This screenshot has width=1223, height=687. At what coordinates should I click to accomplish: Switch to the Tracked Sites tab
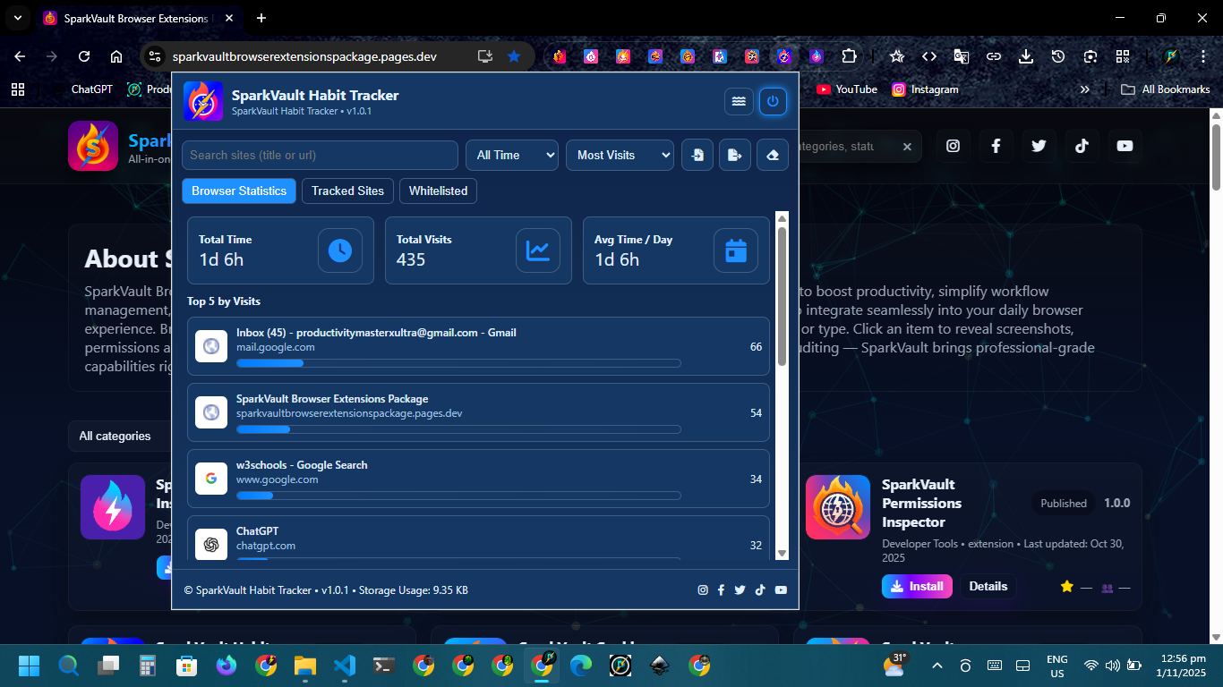347,191
